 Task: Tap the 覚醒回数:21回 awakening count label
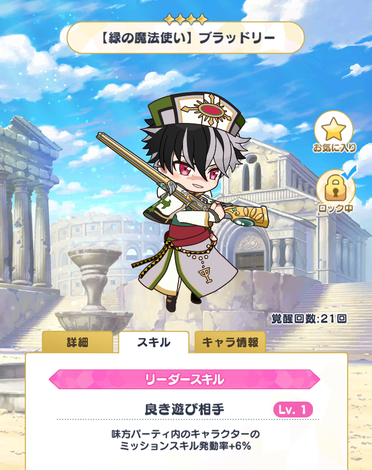coord(309,319)
